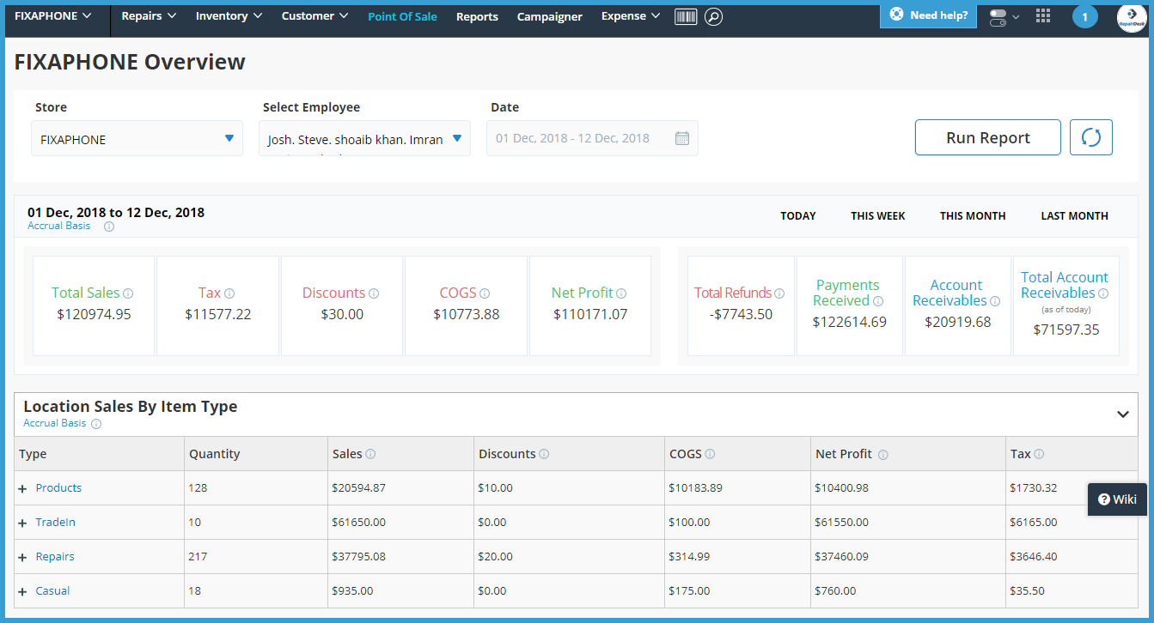Expand the Repairs row
Screen dimensions: 1154x623
(x=23, y=557)
